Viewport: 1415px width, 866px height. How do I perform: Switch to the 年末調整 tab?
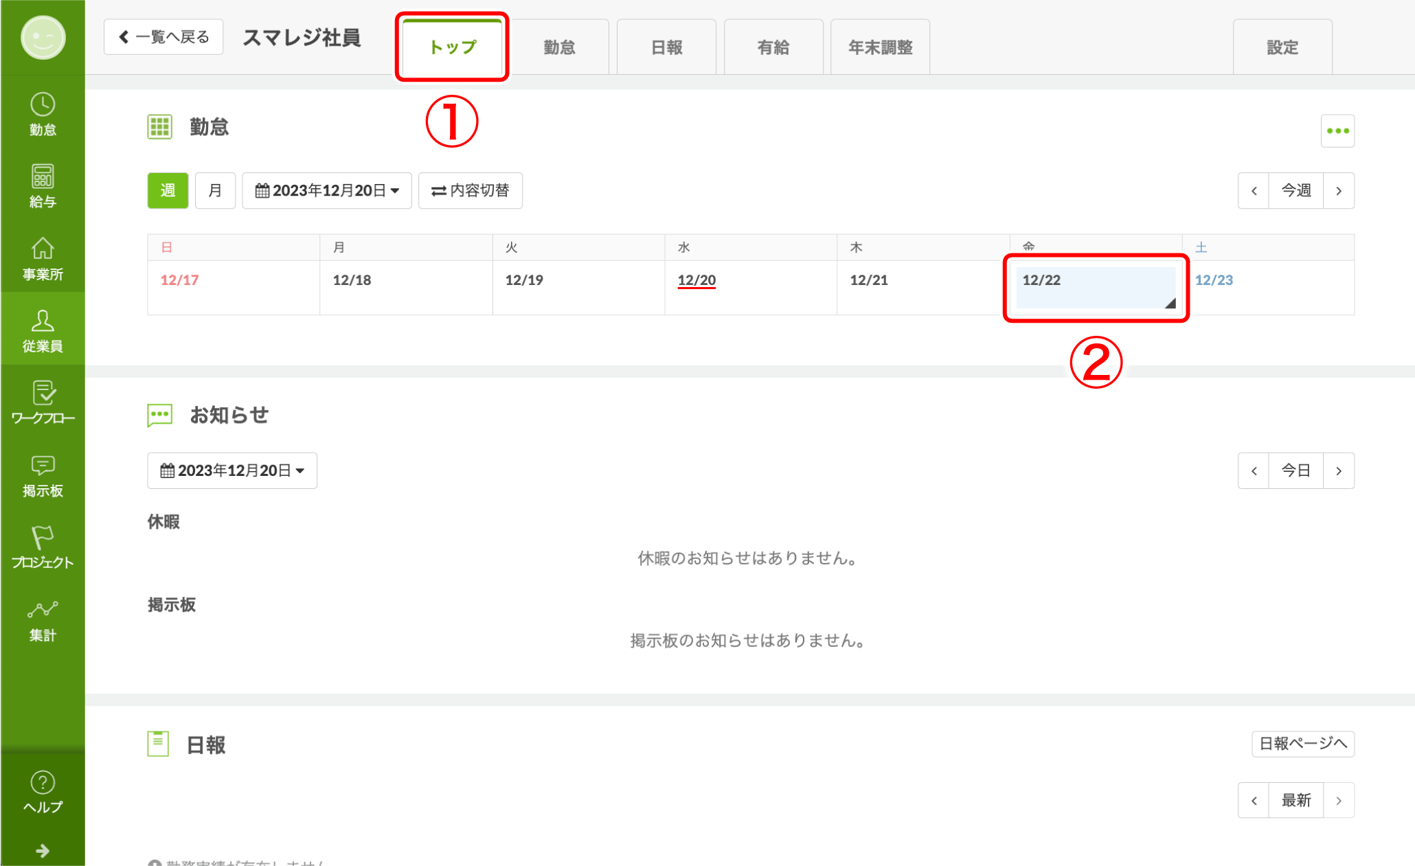(x=880, y=47)
